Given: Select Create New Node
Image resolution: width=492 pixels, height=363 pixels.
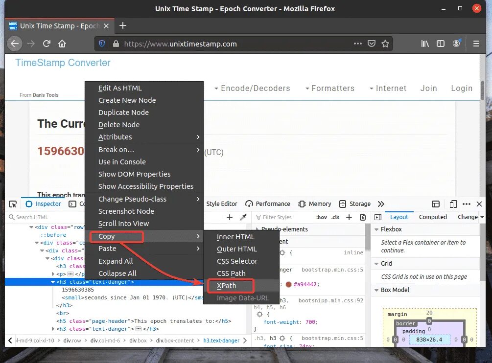Looking at the screenshot, I should pyautogui.click(x=144, y=100).
